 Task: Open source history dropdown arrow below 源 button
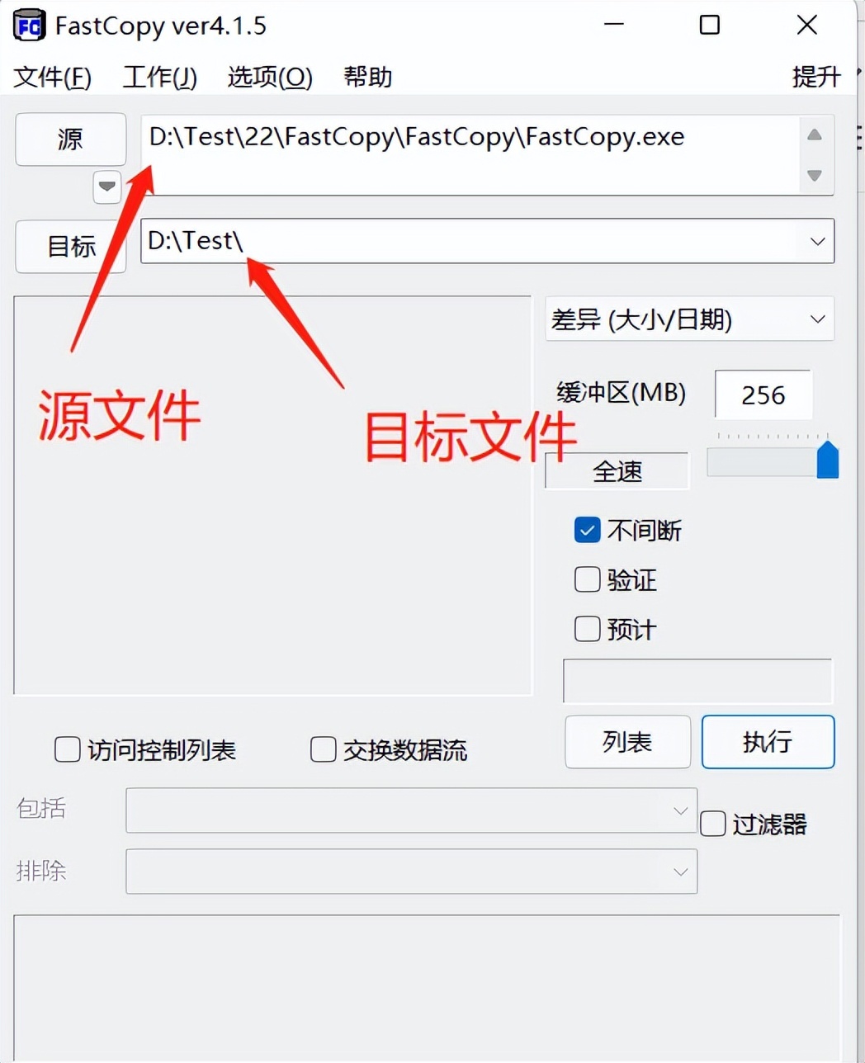(x=107, y=187)
